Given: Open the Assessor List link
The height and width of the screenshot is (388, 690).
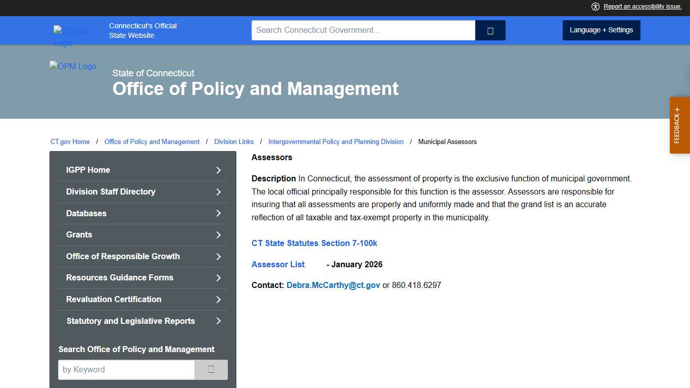Looking at the screenshot, I should click(278, 264).
